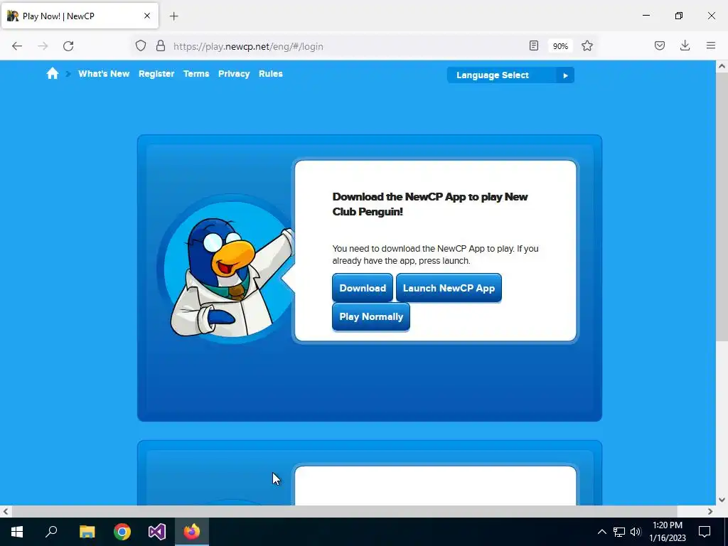Open the Privacy link
Image resolution: width=728 pixels, height=546 pixels.
coord(234,74)
